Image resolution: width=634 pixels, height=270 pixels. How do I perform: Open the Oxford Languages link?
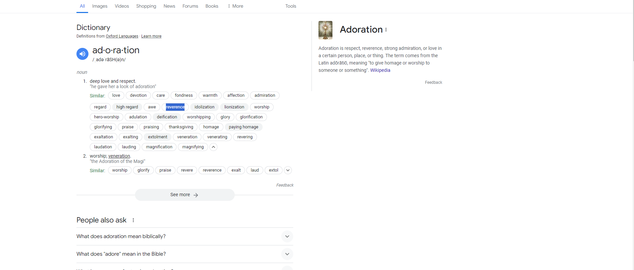pyautogui.click(x=122, y=36)
